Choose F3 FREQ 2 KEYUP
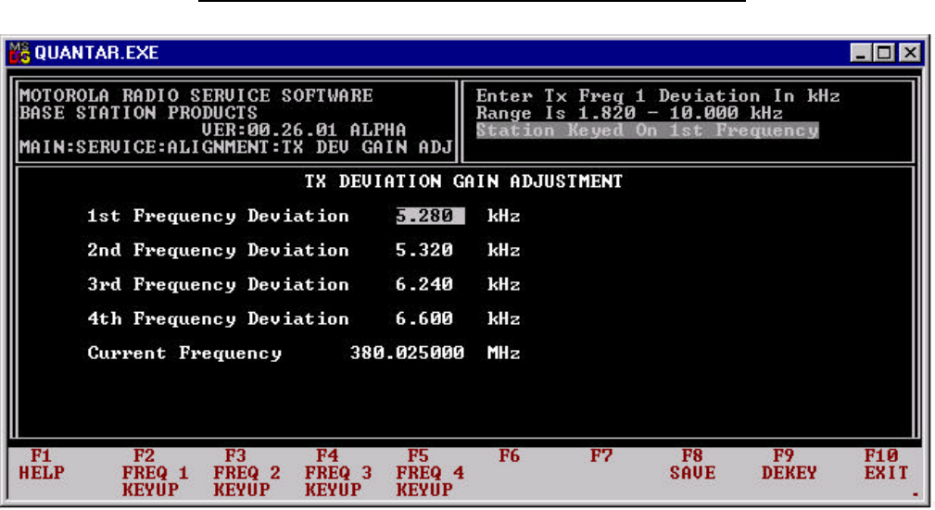This screenshot has height=510, width=935. (246, 473)
